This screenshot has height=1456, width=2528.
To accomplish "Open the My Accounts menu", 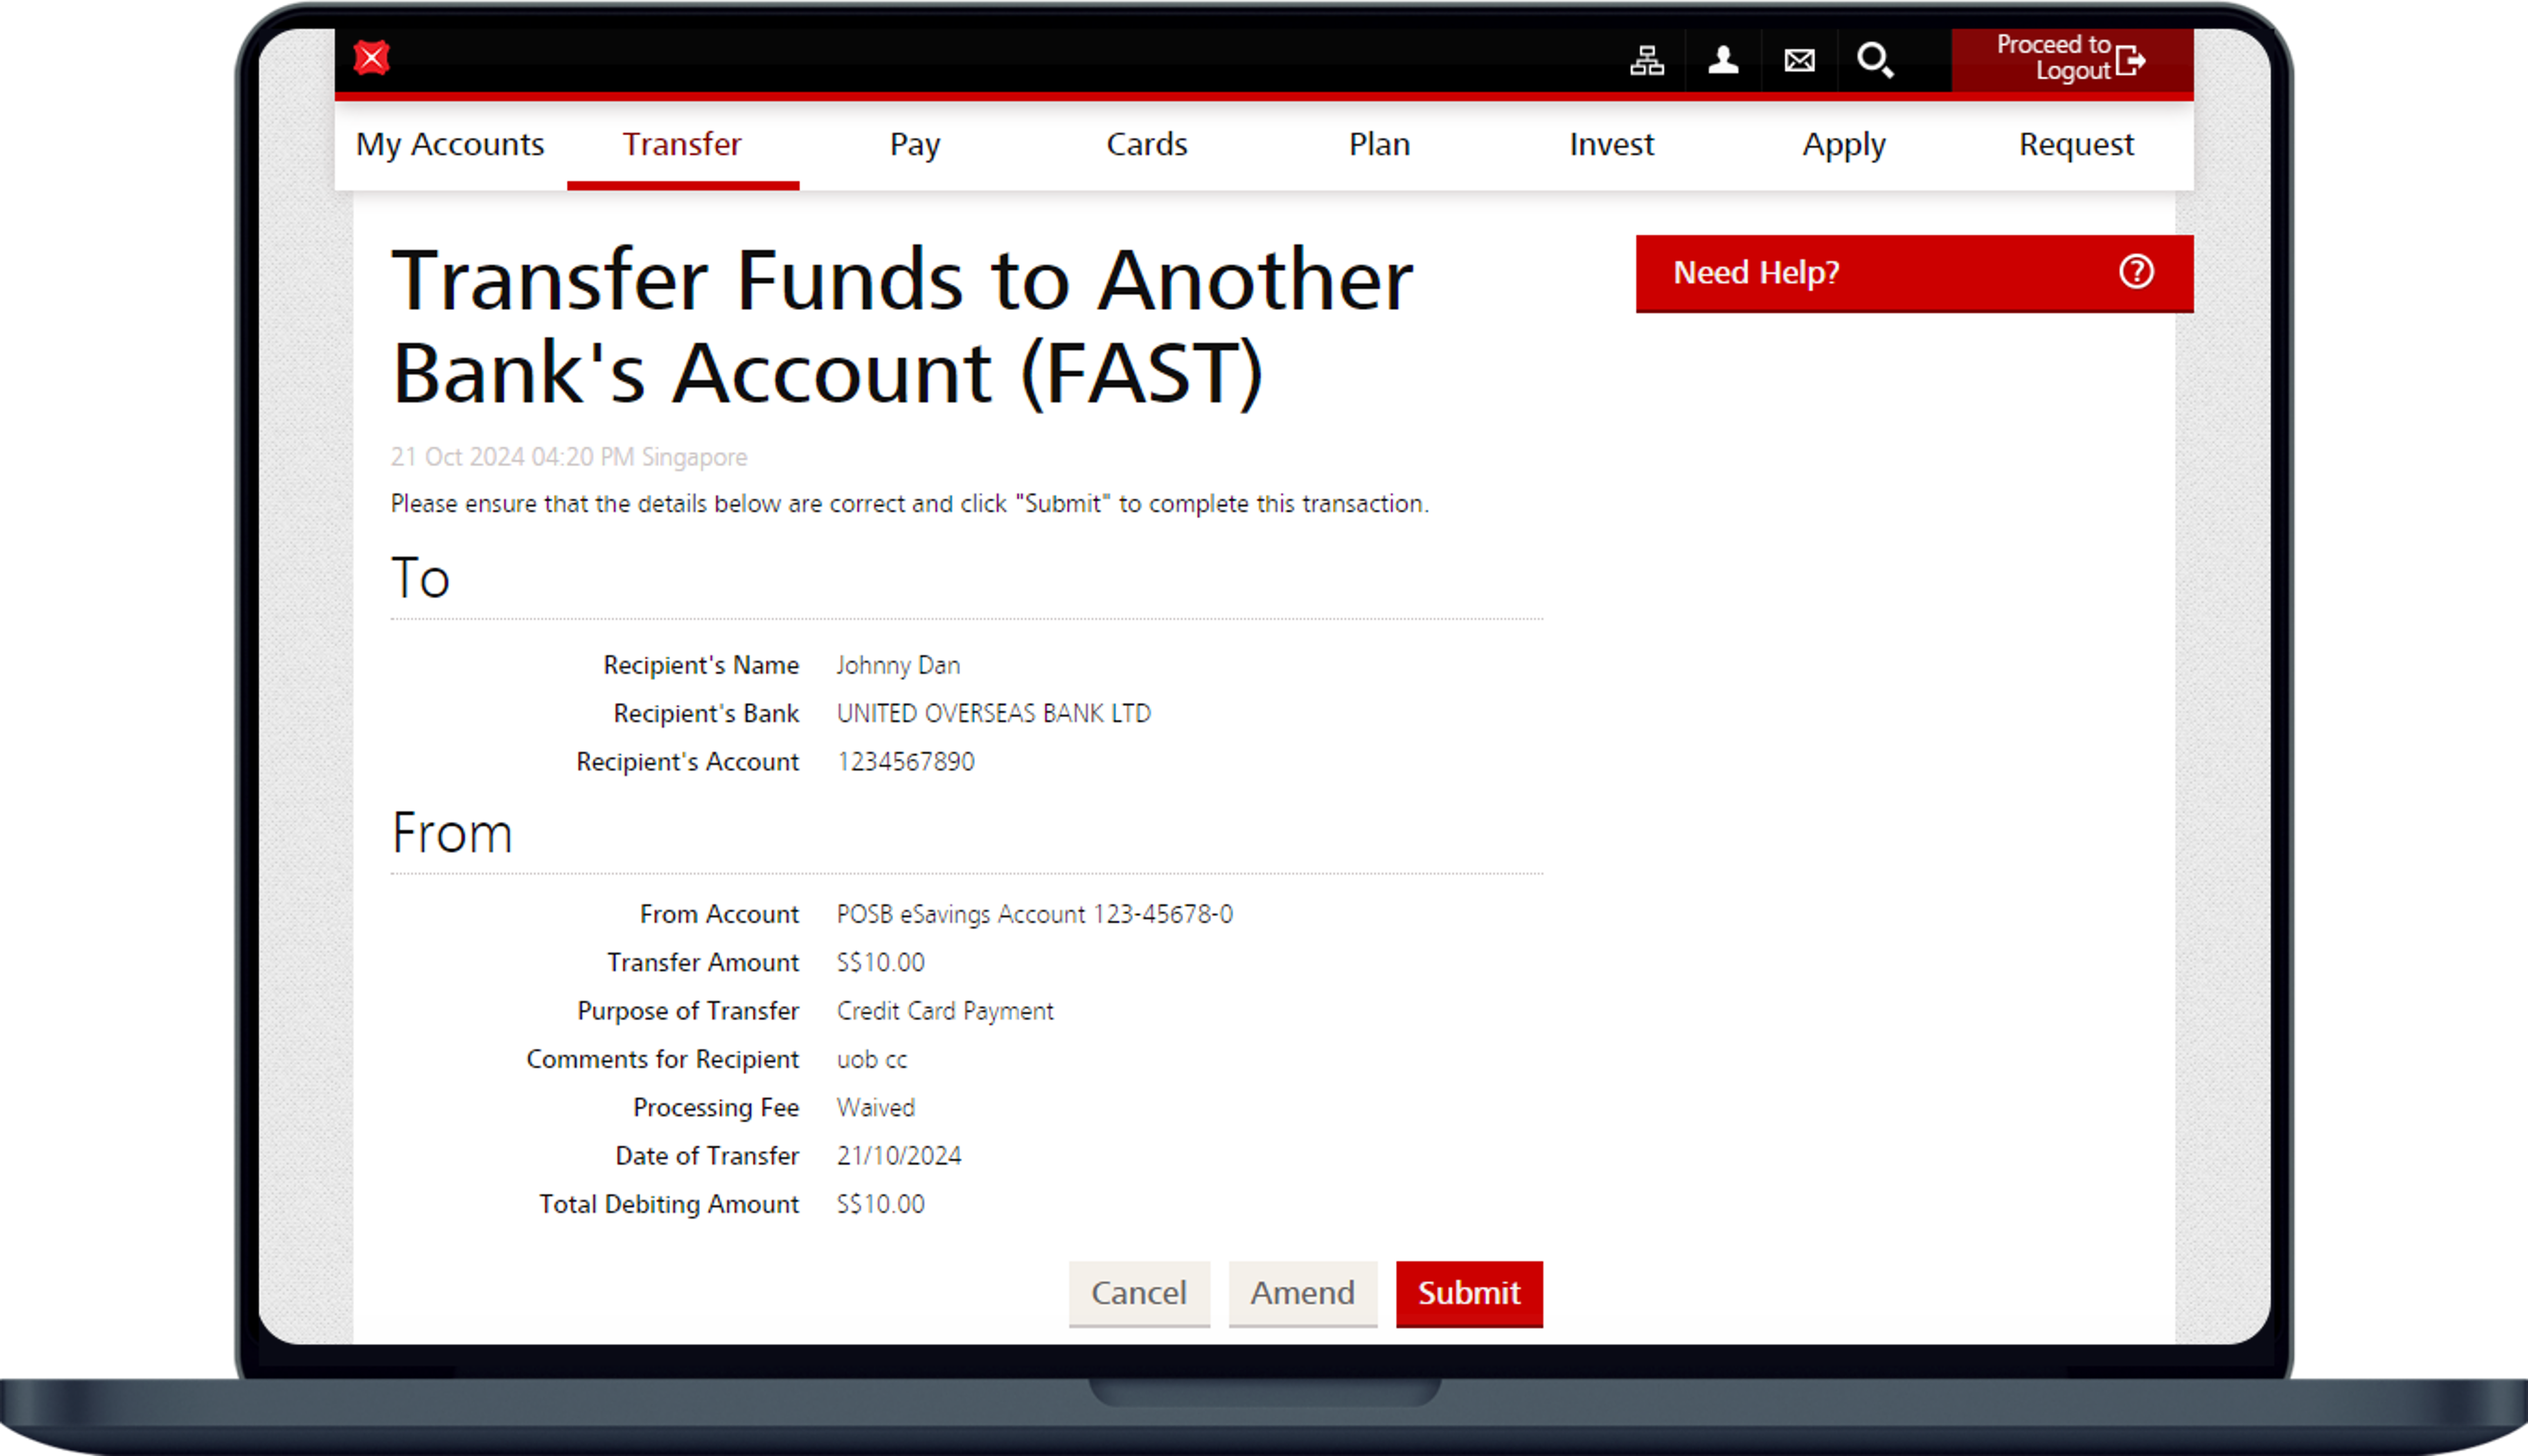I will pos(450,145).
